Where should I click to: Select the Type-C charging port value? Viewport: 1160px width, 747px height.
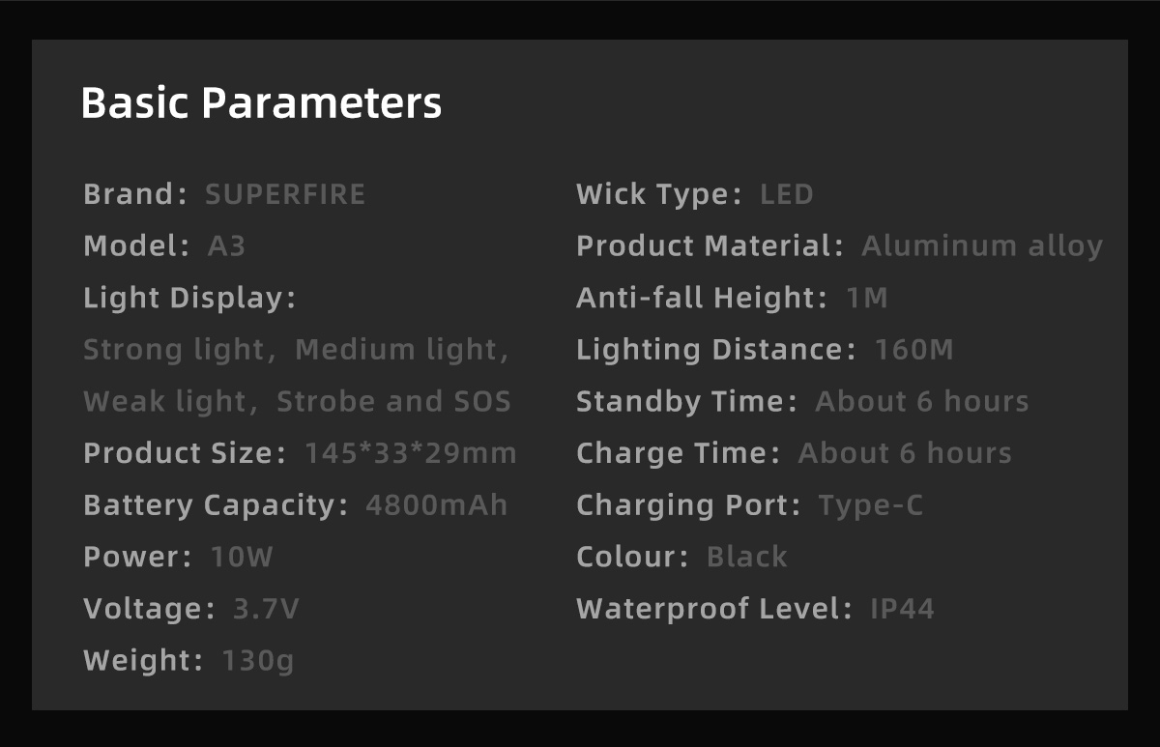pyautogui.click(x=871, y=505)
